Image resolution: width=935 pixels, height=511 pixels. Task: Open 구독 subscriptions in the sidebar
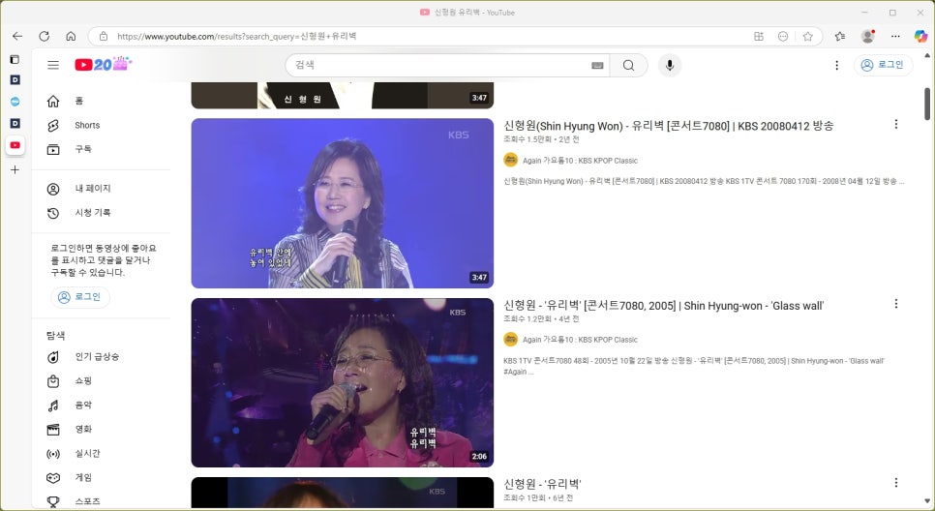click(102, 149)
